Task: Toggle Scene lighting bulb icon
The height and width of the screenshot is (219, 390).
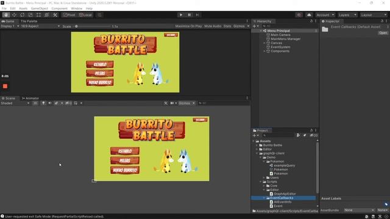Action: click(x=43, y=103)
